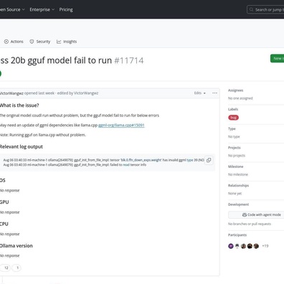The width and height of the screenshot is (284, 284).
Task: Click 'opened last week' timestamp
Action: [x=39, y=93]
